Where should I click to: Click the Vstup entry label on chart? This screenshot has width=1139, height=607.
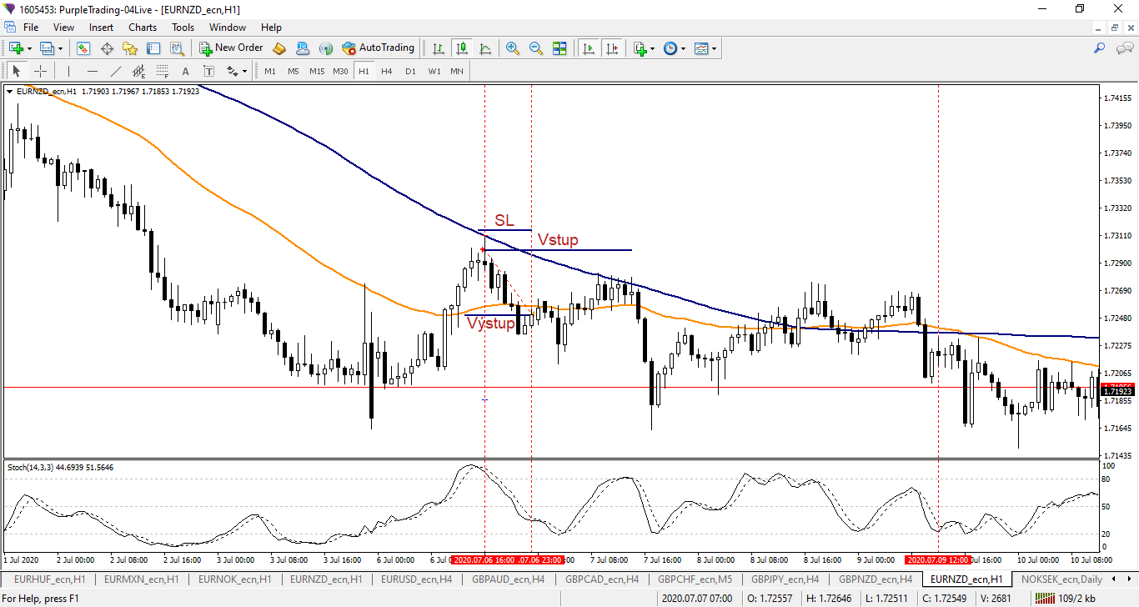coord(558,240)
